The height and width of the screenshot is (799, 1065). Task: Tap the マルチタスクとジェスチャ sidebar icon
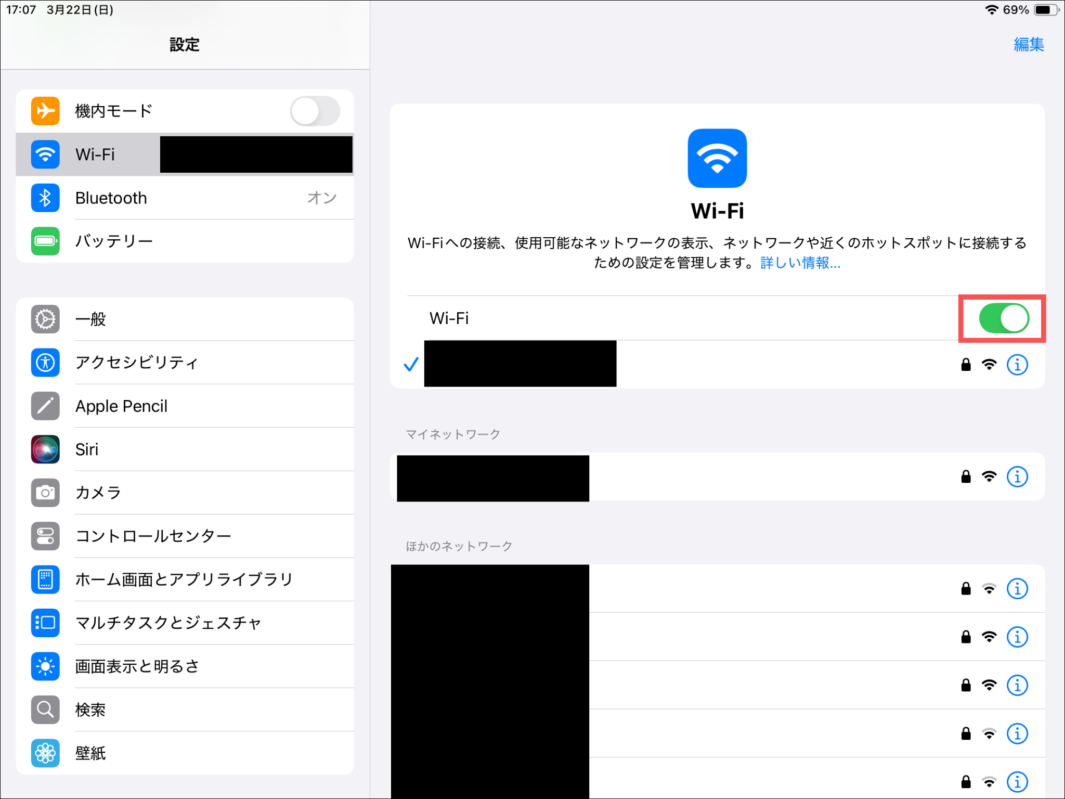45,623
